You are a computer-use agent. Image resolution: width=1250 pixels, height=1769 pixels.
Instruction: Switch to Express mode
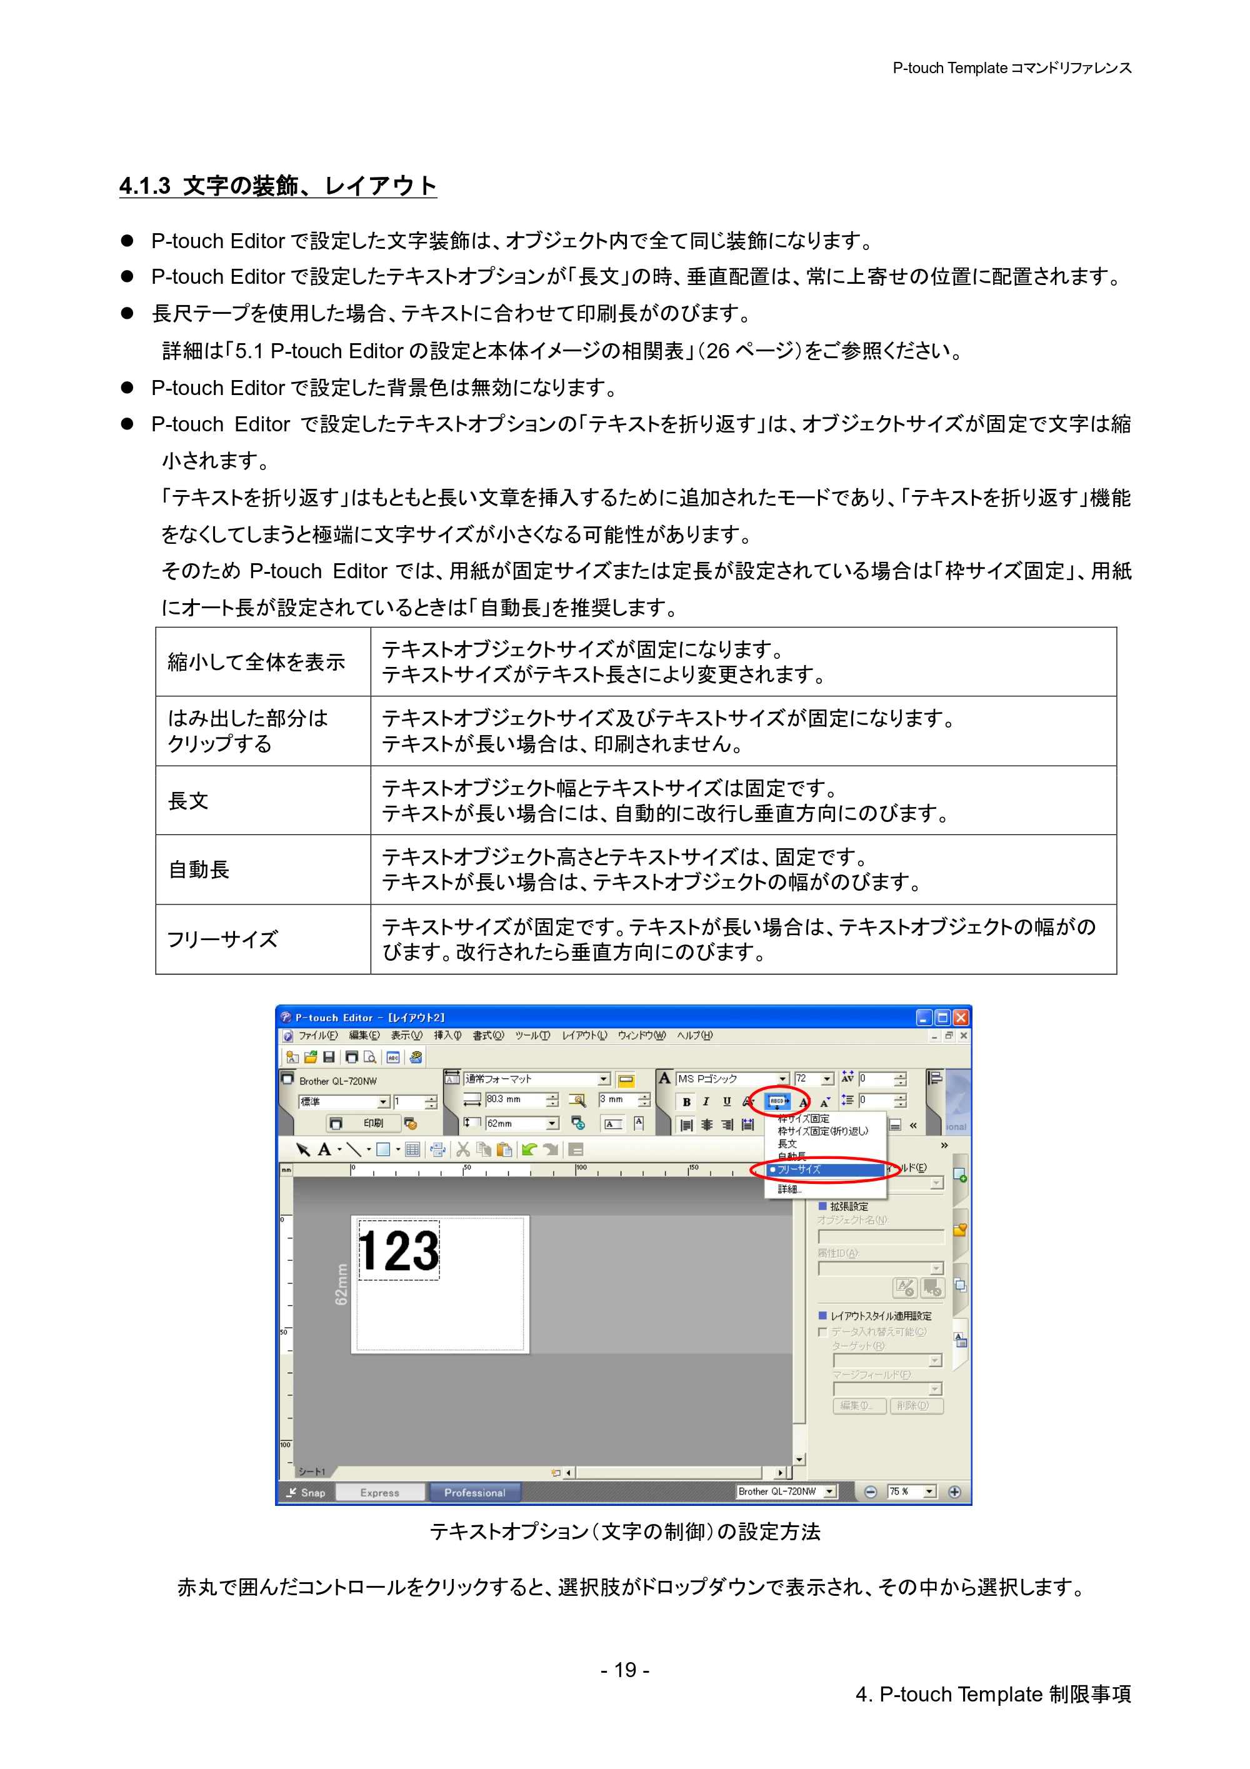[381, 1493]
